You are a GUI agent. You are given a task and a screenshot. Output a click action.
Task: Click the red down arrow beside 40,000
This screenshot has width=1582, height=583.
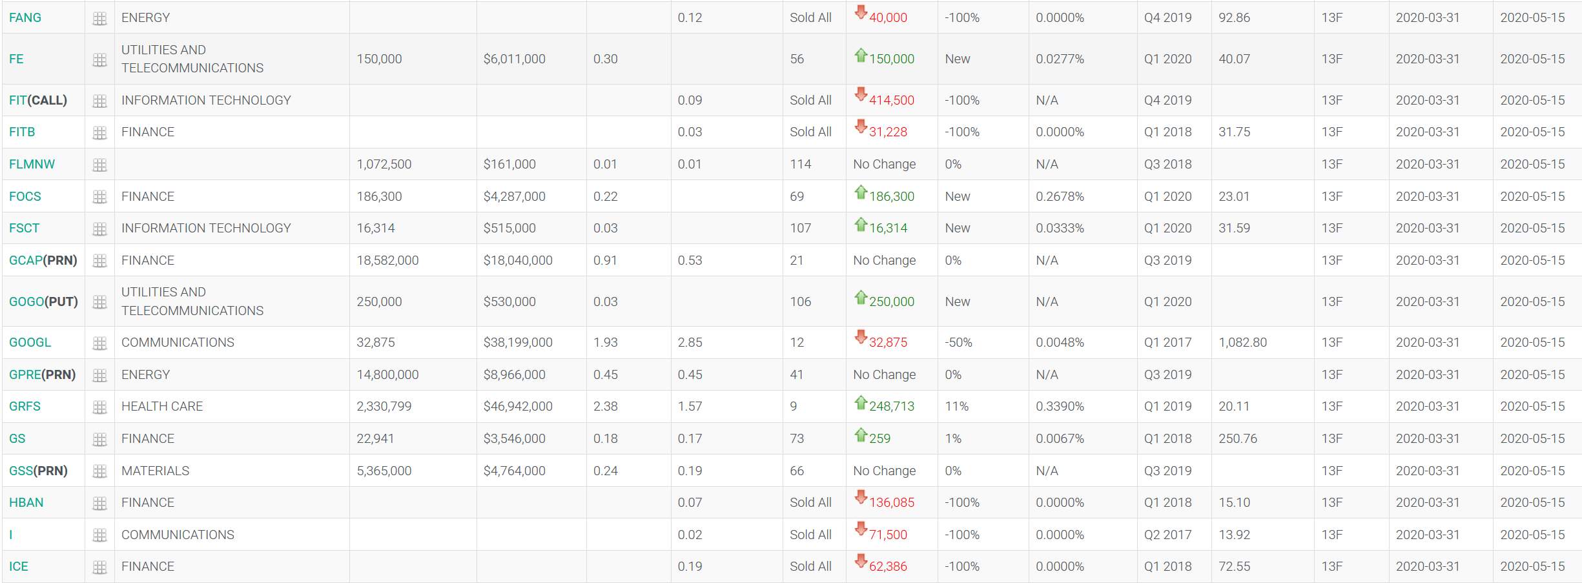point(861,12)
